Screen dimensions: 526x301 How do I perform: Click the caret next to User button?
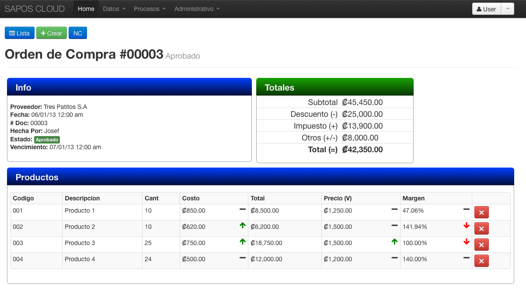[x=508, y=9]
